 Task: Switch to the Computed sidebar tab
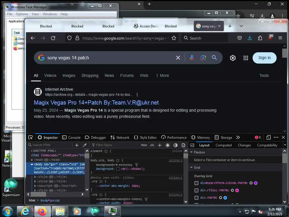[x=224, y=145]
